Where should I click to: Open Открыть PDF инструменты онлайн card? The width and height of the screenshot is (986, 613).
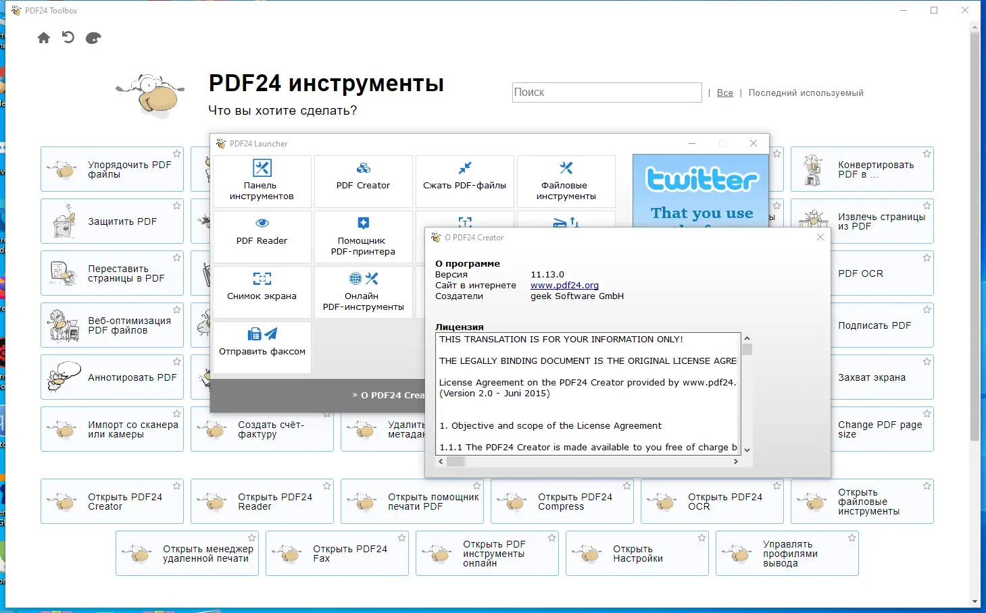(x=487, y=554)
